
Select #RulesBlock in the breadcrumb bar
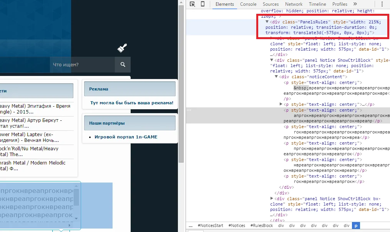tap(262, 225)
